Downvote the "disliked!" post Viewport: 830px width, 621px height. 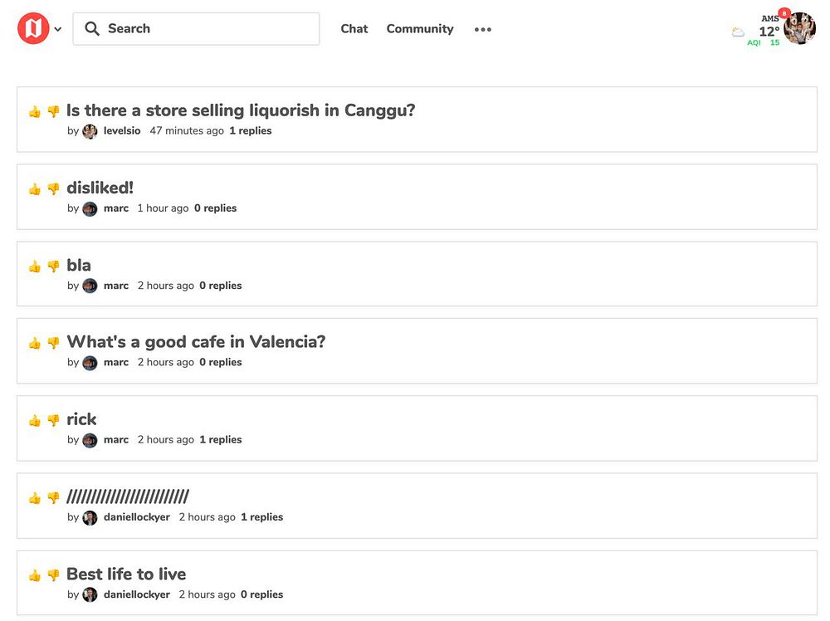click(53, 189)
